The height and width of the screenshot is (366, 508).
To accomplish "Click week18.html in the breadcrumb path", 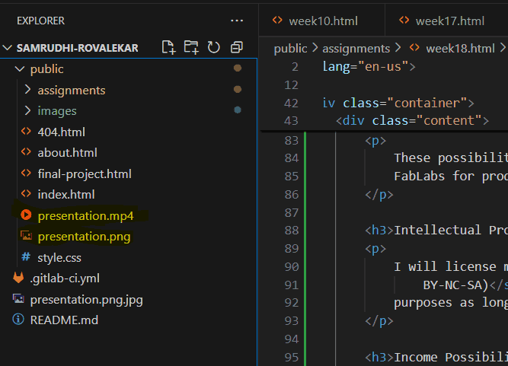I will pyautogui.click(x=460, y=49).
